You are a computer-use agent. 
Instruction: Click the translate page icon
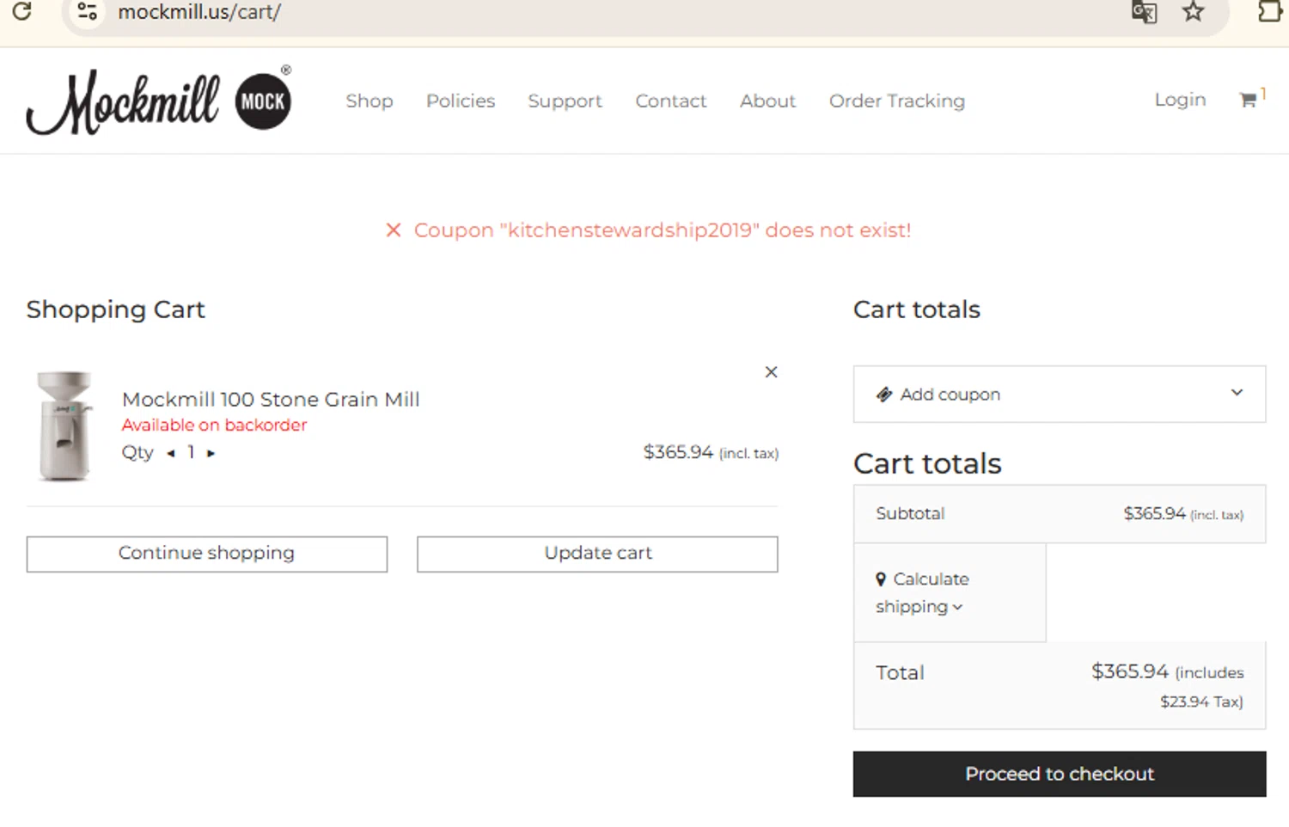pyautogui.click(x=1144, y=12)
